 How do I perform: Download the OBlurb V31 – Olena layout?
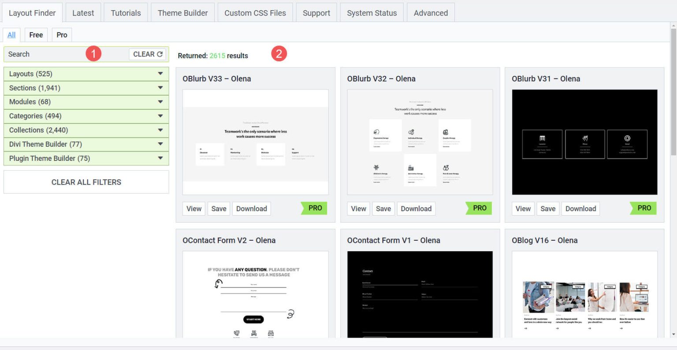click(x=580, y=209)
